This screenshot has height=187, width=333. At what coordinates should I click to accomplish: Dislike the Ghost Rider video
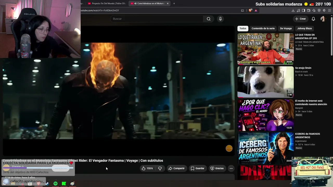(x=160, y=168)
